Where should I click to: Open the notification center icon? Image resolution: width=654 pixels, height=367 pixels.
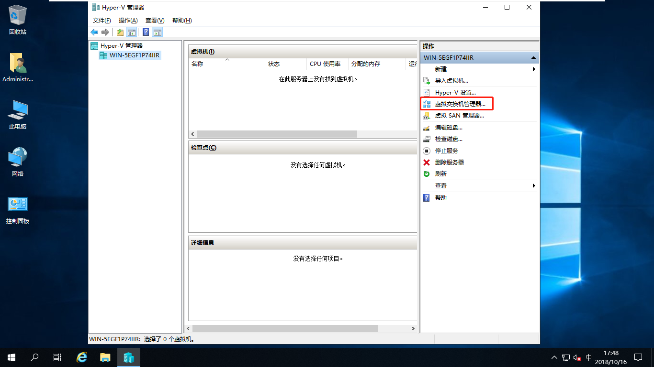(x=638, y=357)
